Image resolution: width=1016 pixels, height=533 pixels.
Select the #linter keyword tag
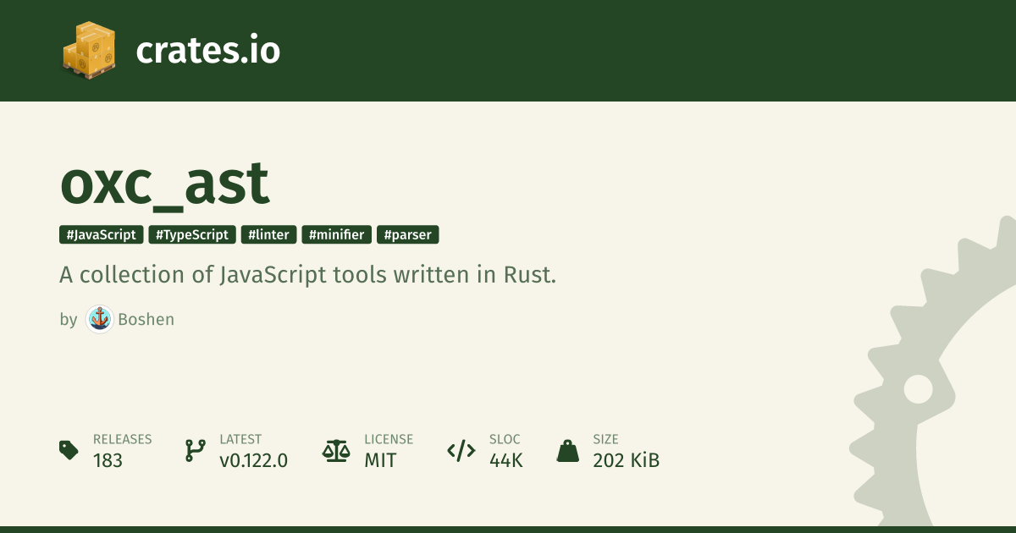269,235
